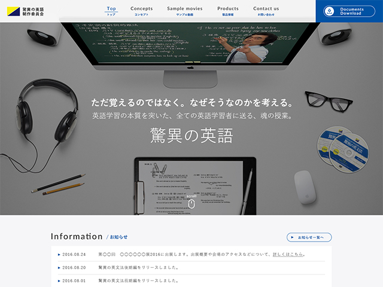Click the ただ覚えるのではなく headline text
This screenshot has height=287, width=383.
192,102
